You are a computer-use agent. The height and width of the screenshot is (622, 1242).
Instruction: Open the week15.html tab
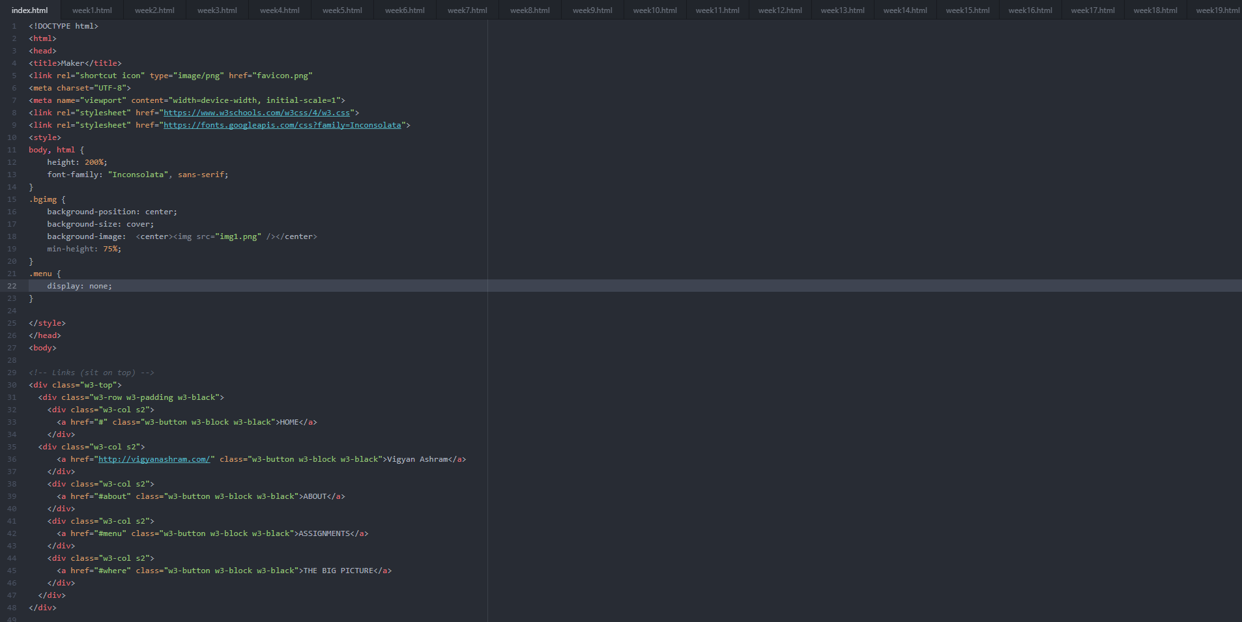968,10
